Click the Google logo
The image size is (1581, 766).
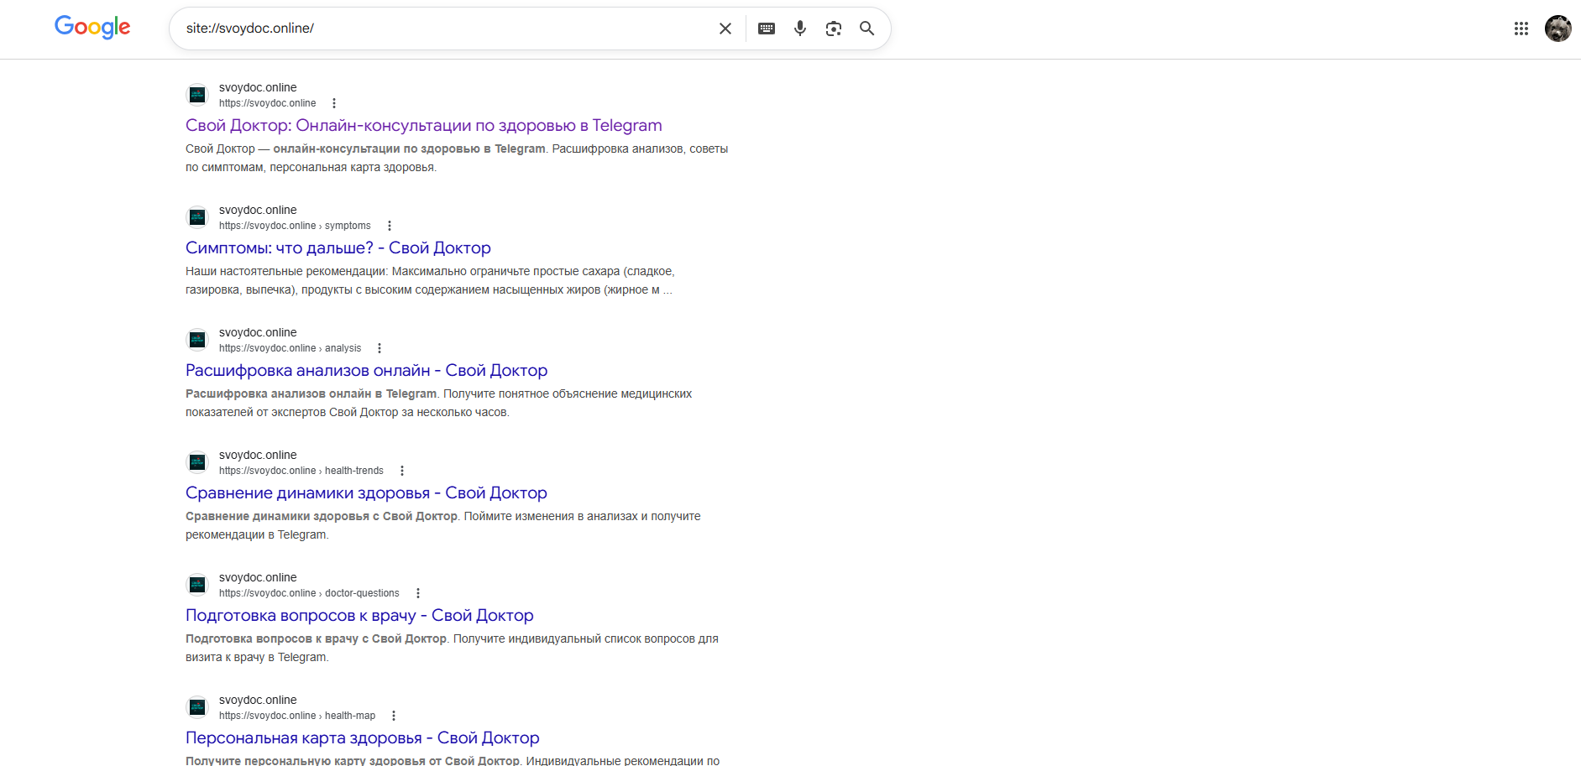click(92, 28)
